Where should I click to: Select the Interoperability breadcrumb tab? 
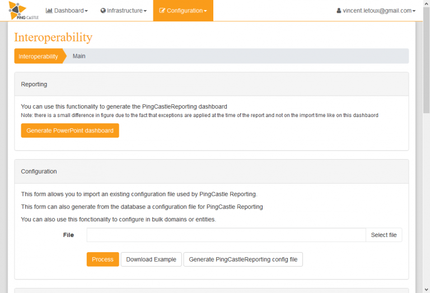[38, 56]
